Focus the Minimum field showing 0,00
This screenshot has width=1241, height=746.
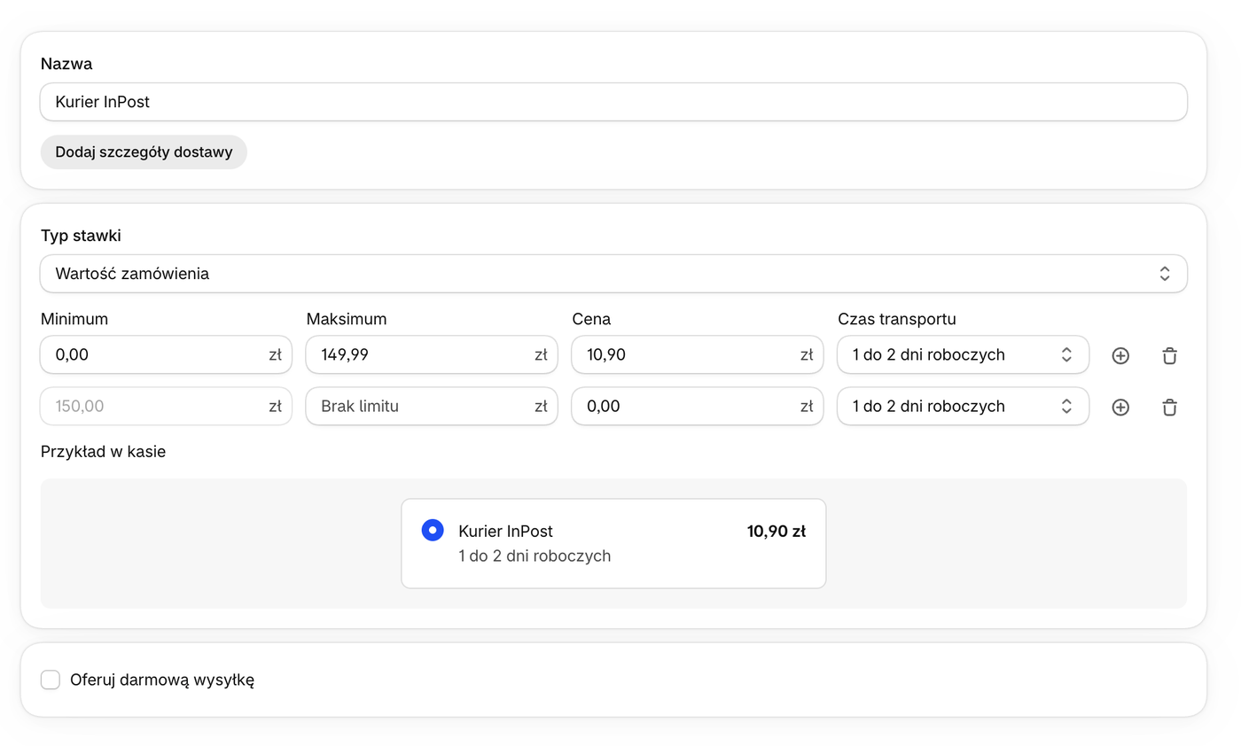[166, 354]
